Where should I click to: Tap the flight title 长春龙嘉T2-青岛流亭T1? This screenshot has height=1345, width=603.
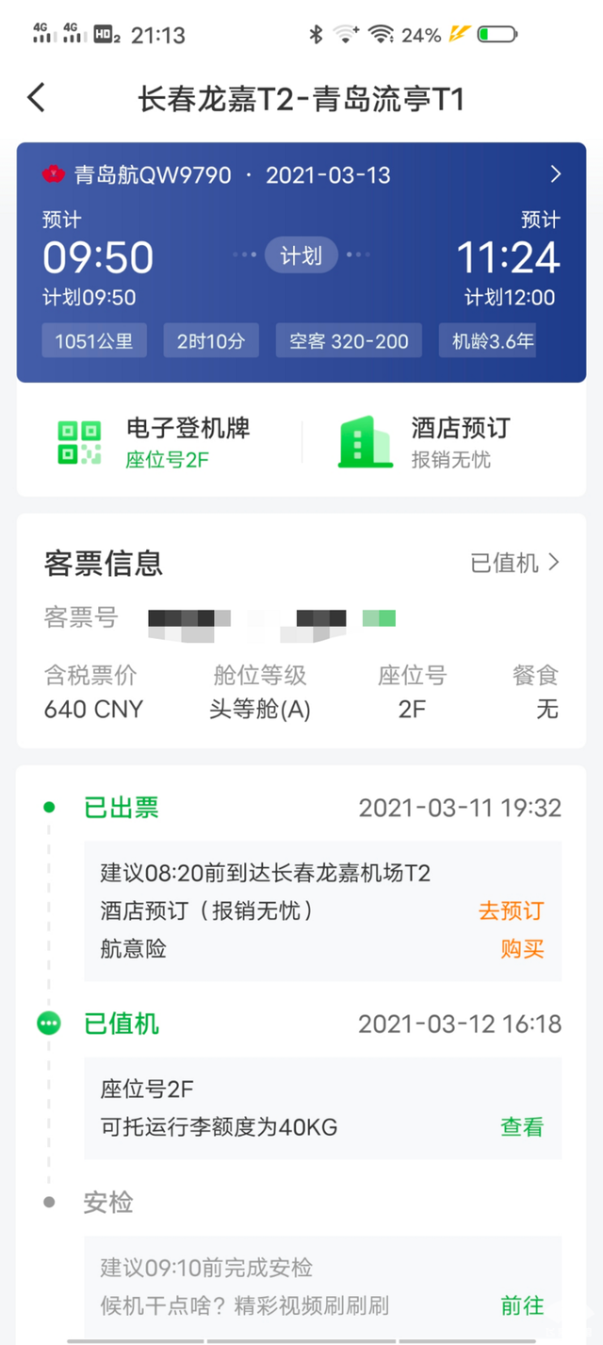click(x=301, y=98)
